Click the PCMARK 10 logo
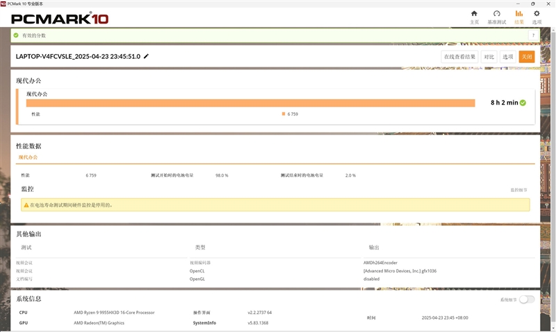Viewport: 556px width, 332px height. click(60, 19)
